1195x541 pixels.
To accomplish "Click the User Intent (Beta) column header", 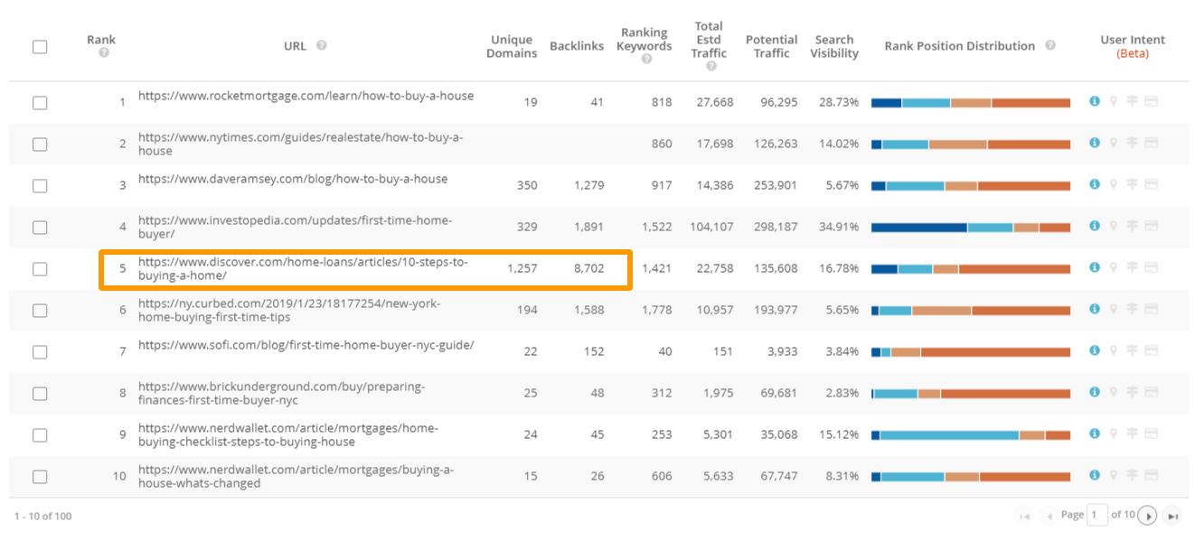I will tap(1133, 47).
